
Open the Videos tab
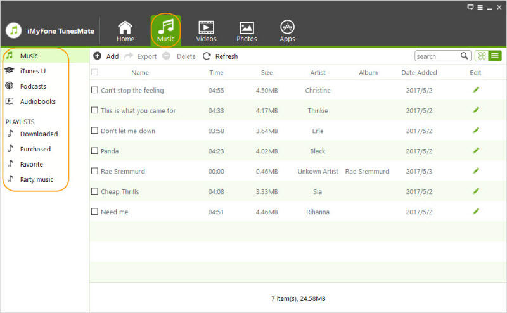point(206,31)
